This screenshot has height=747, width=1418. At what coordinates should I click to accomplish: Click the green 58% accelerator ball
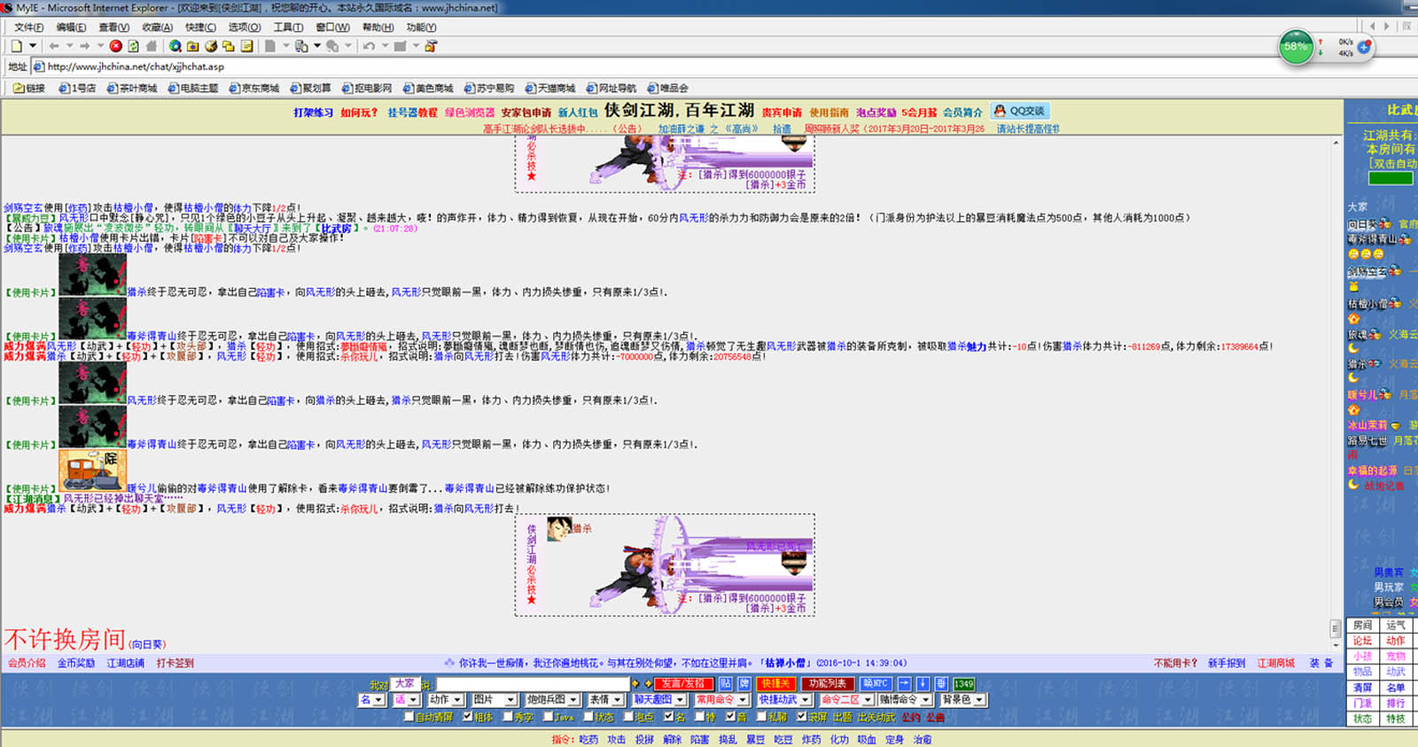(1296, 47)
